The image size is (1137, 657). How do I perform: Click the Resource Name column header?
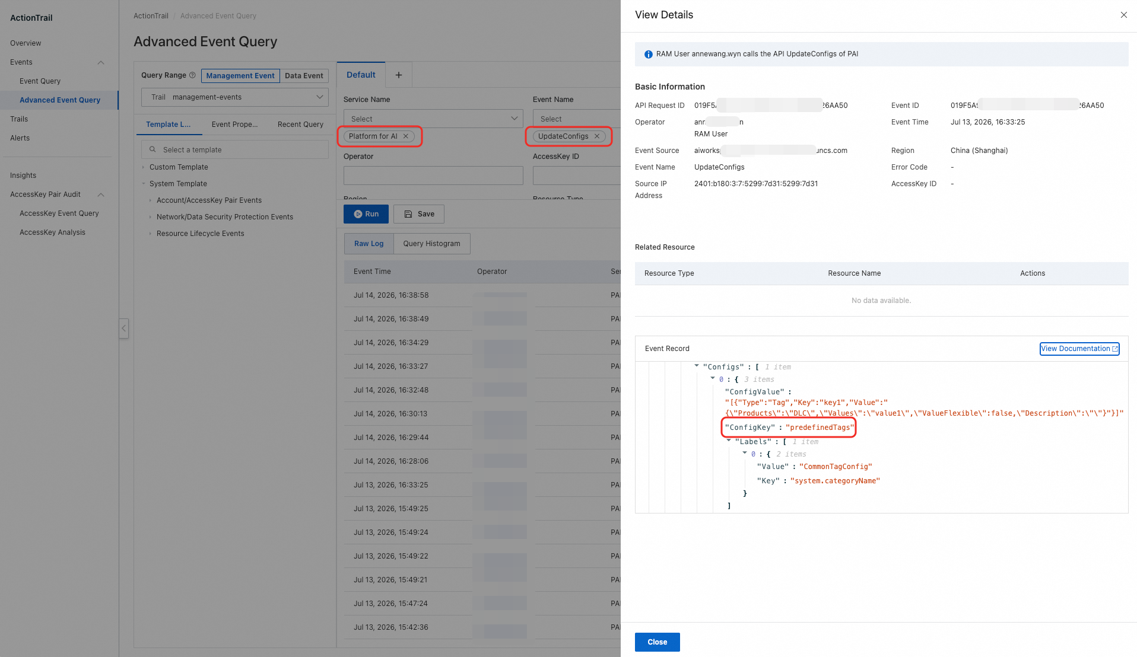(854, 273)
